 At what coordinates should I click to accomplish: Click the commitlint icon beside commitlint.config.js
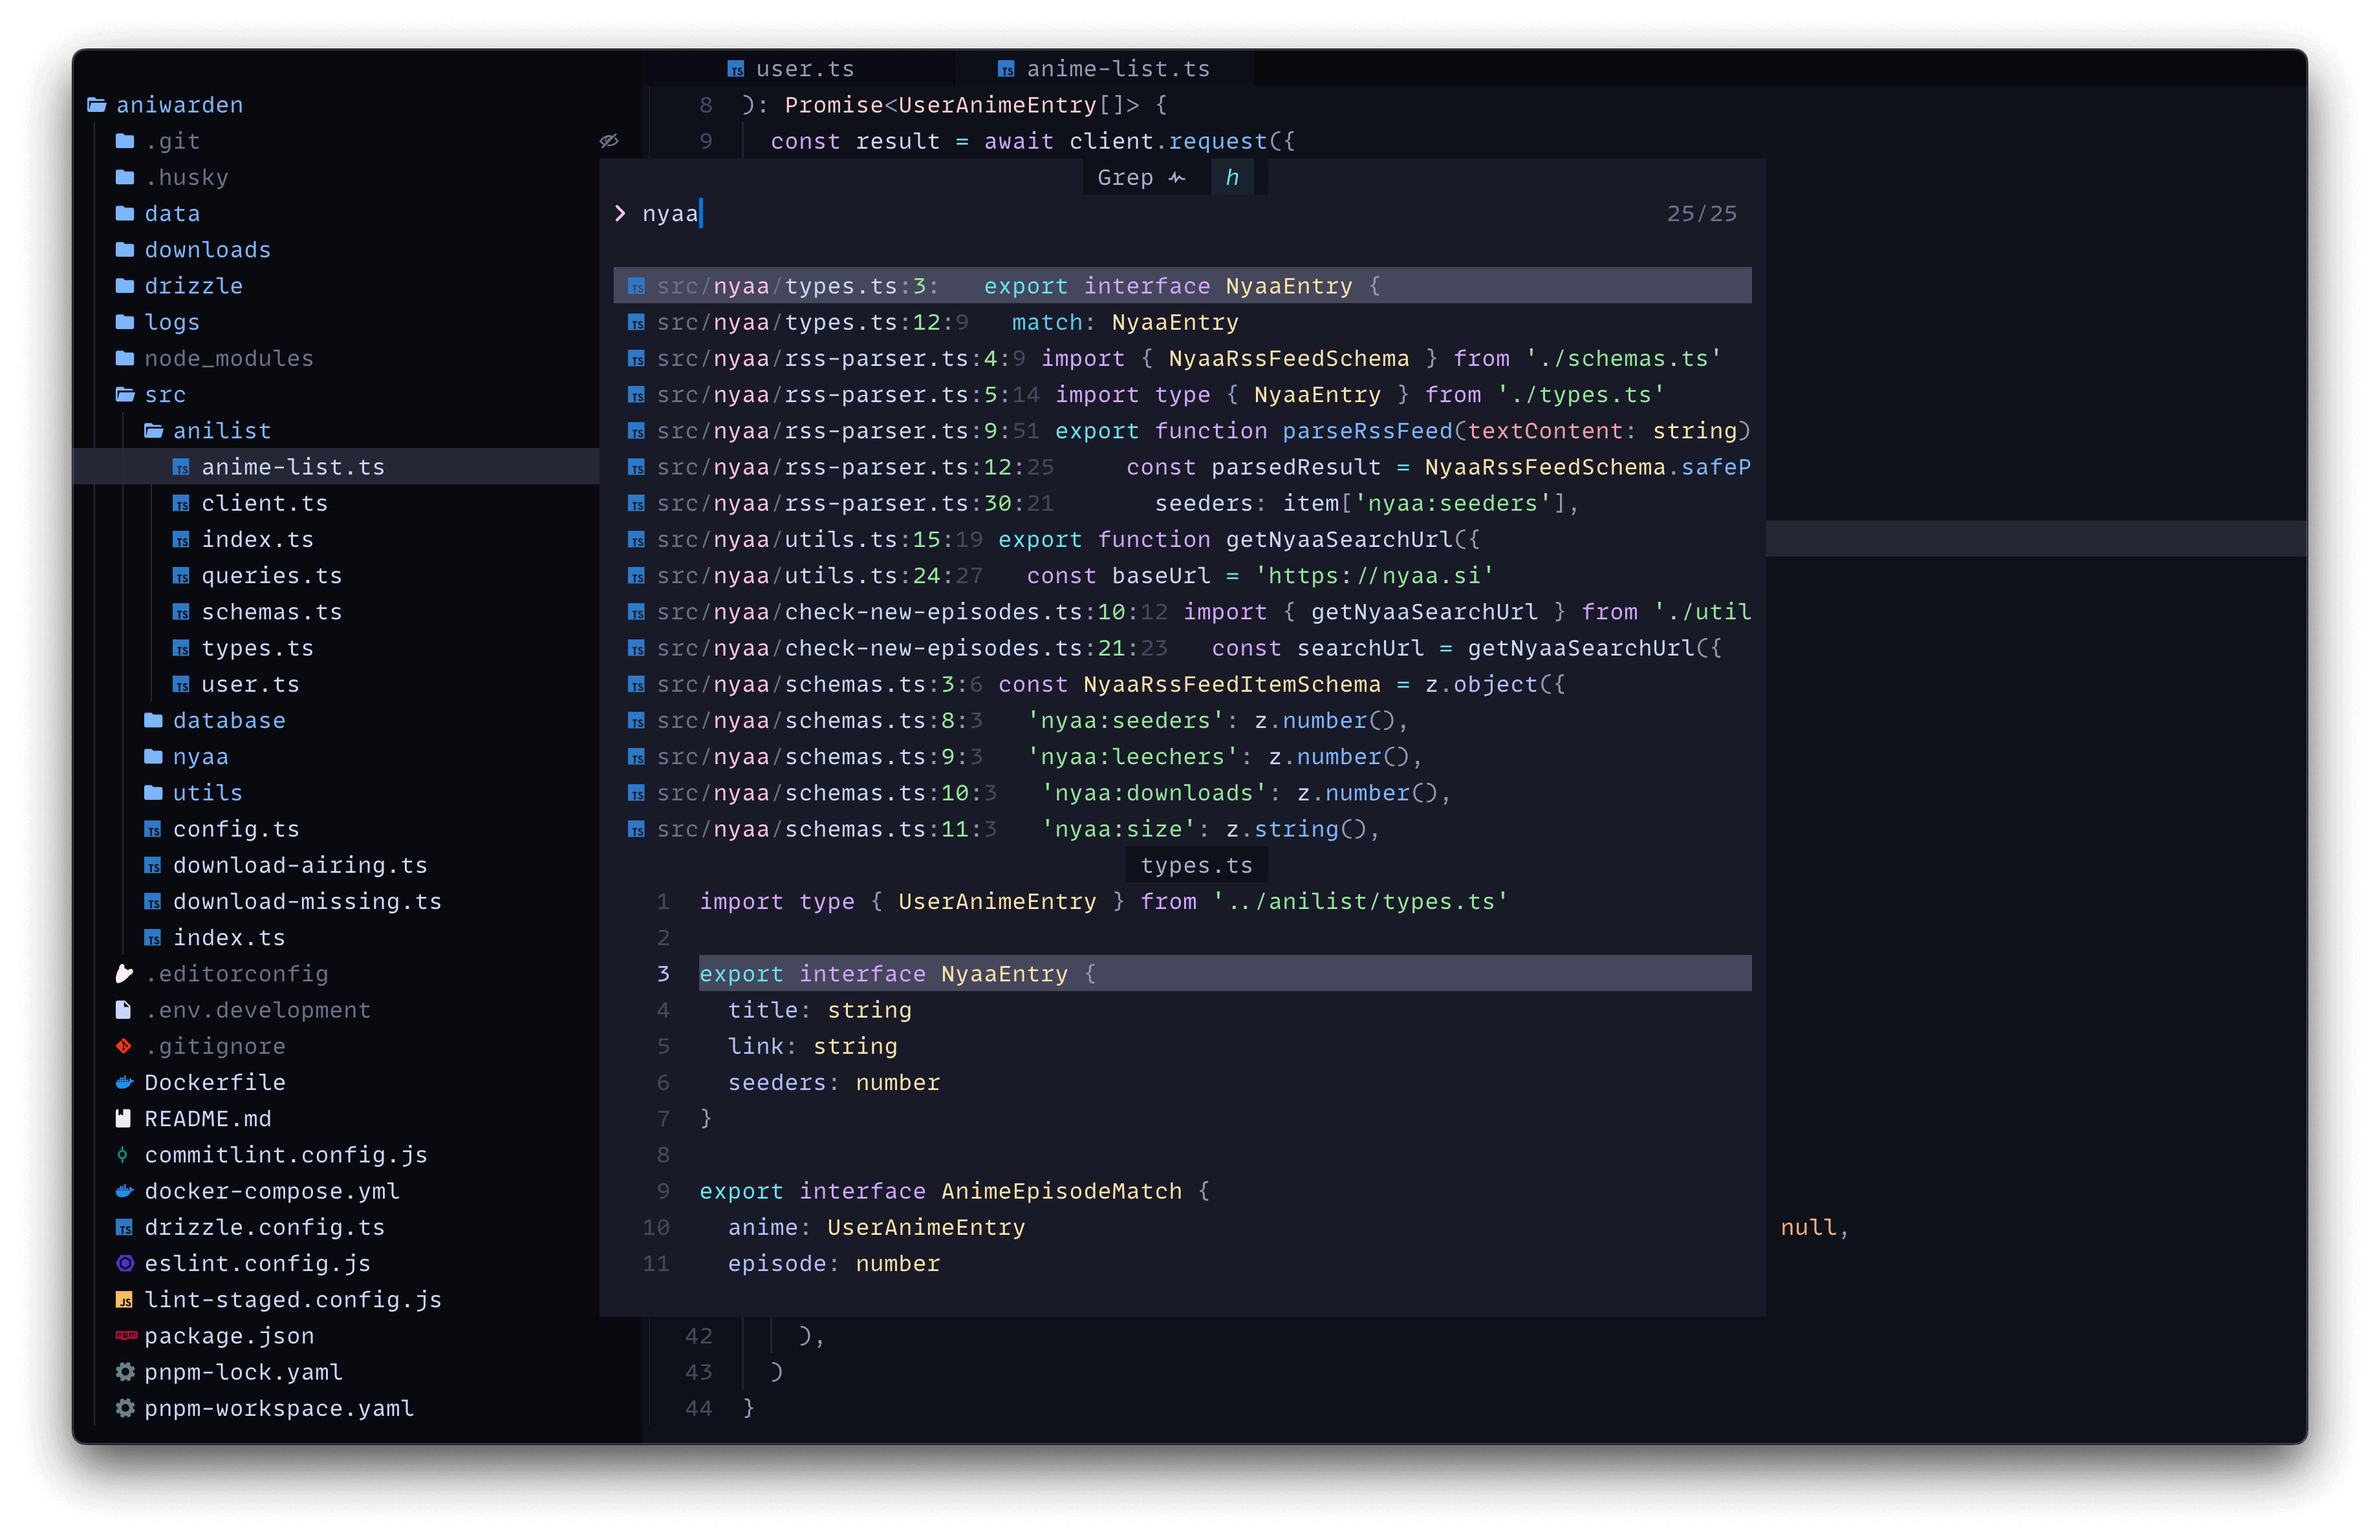[x=123, y=1155]
